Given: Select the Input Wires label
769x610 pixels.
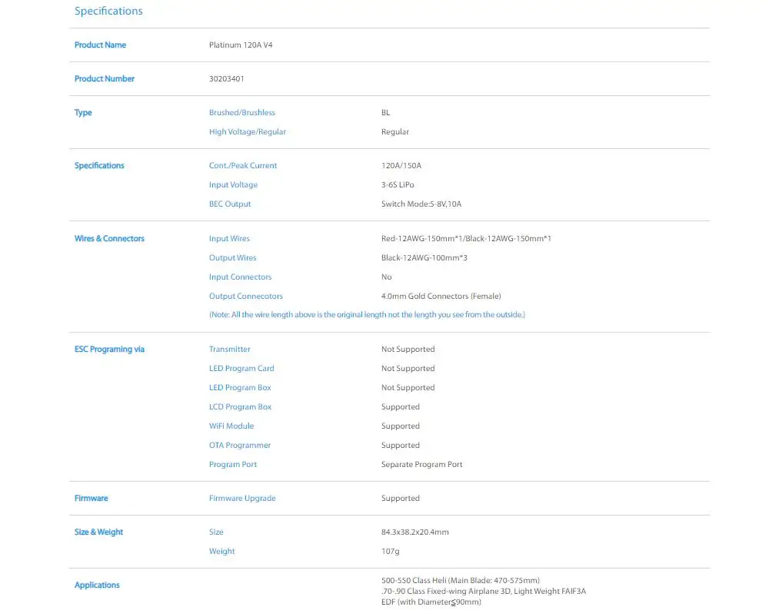Looking at the screenshot, I should [x=229, y=239].
